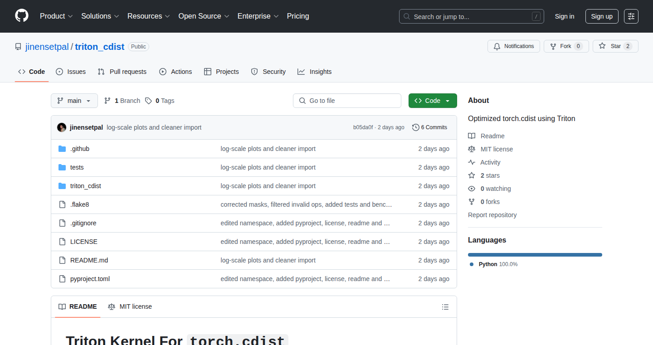
Task: Expand the main branch selector
Action: (x=74, y=101)
